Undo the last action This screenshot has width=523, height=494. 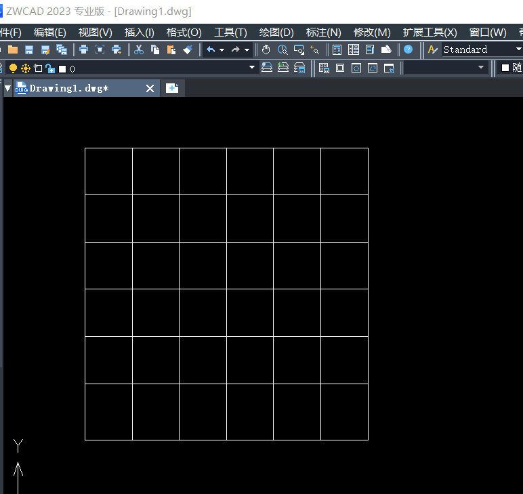211,49
